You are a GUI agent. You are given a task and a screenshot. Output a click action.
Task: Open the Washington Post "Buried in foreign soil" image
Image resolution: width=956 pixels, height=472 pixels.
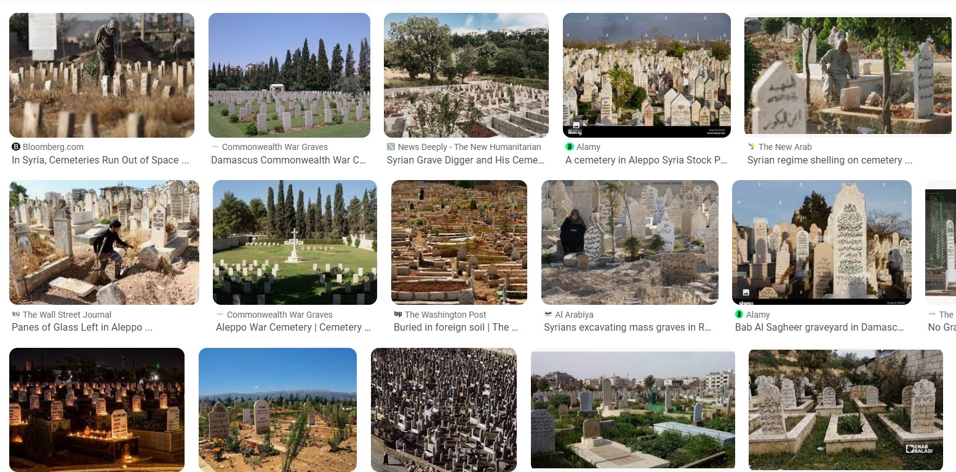[x=459, y=242]
